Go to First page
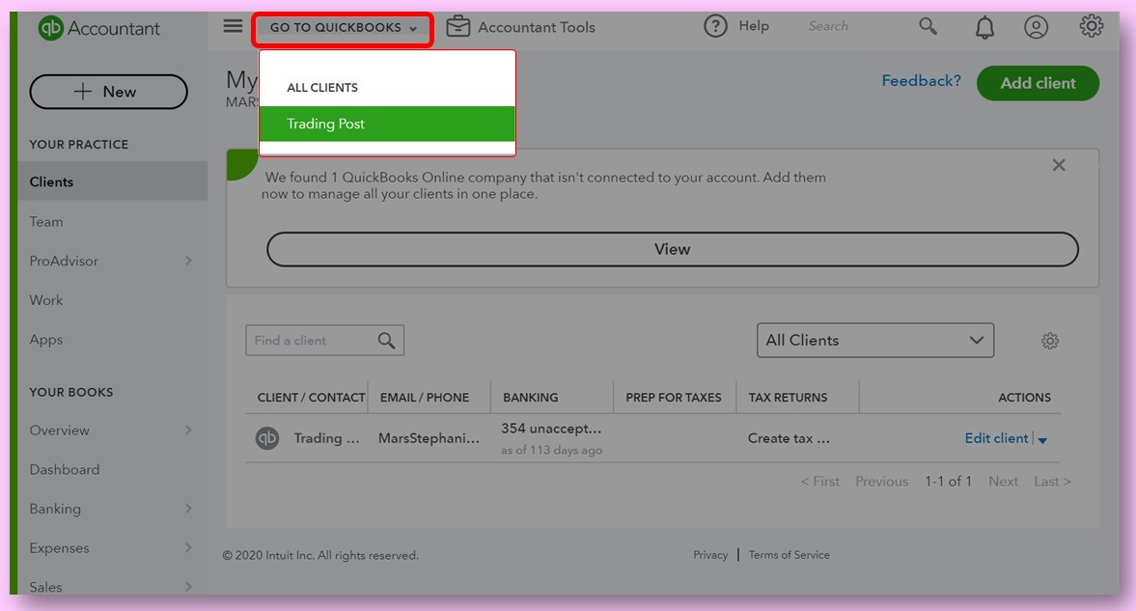The image size is (1136, 611). click(819, 482)
